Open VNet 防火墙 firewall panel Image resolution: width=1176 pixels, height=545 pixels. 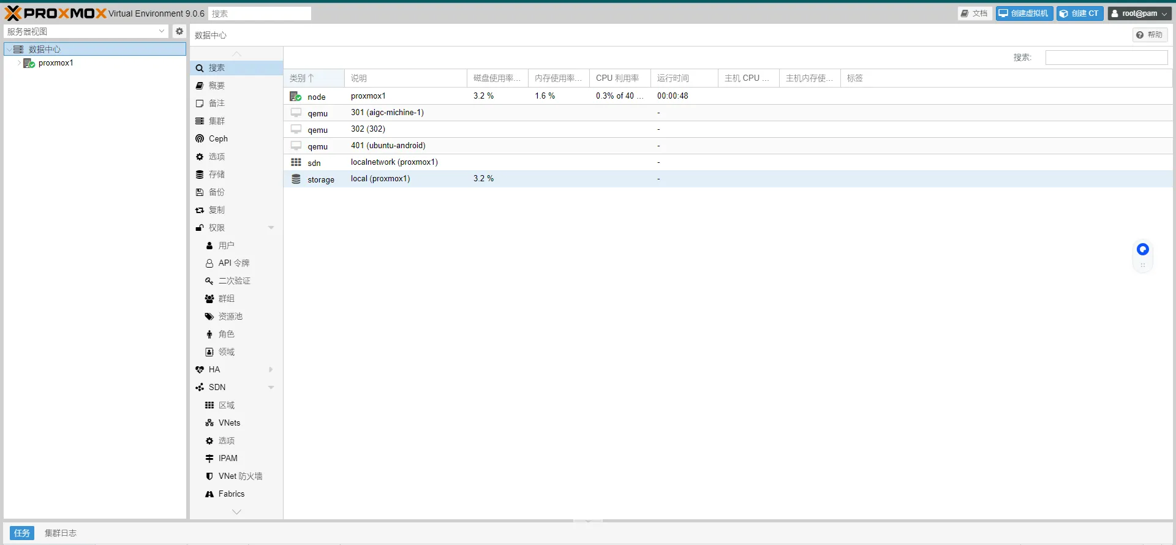[236, 476]
